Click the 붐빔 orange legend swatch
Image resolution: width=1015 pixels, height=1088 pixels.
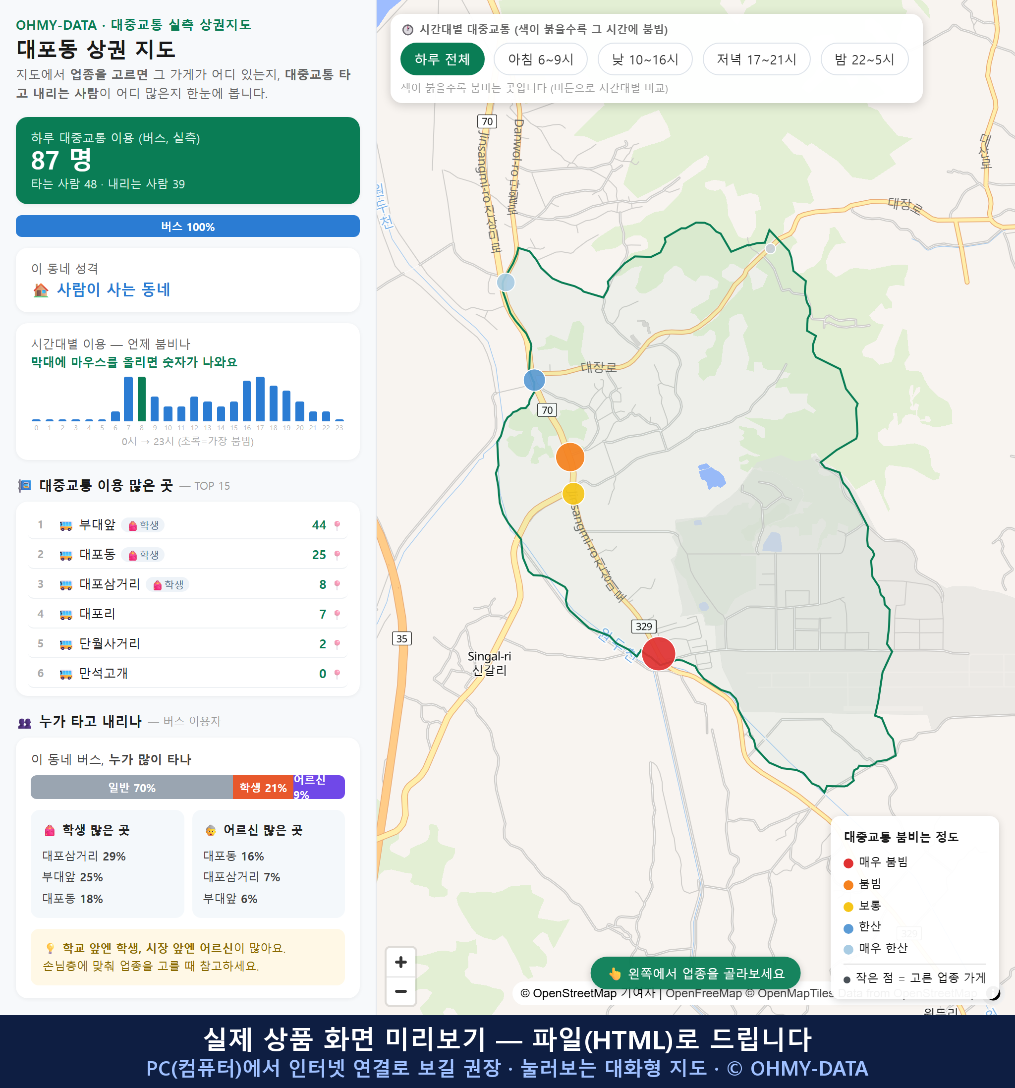click(x=848, y=885)
